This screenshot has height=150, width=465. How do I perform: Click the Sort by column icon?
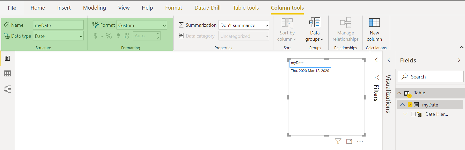coord(287,23)
